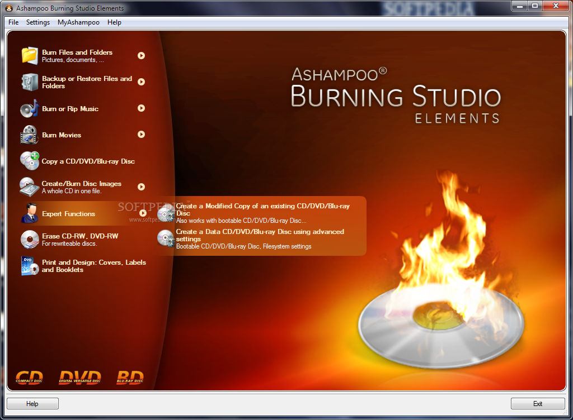This screenshot has width=573, height=420.
Task: Click the Ashampoo icon in the title bar
Action: [x=9, y=8]
